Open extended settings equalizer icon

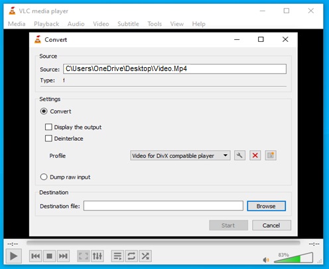(98, 256)
